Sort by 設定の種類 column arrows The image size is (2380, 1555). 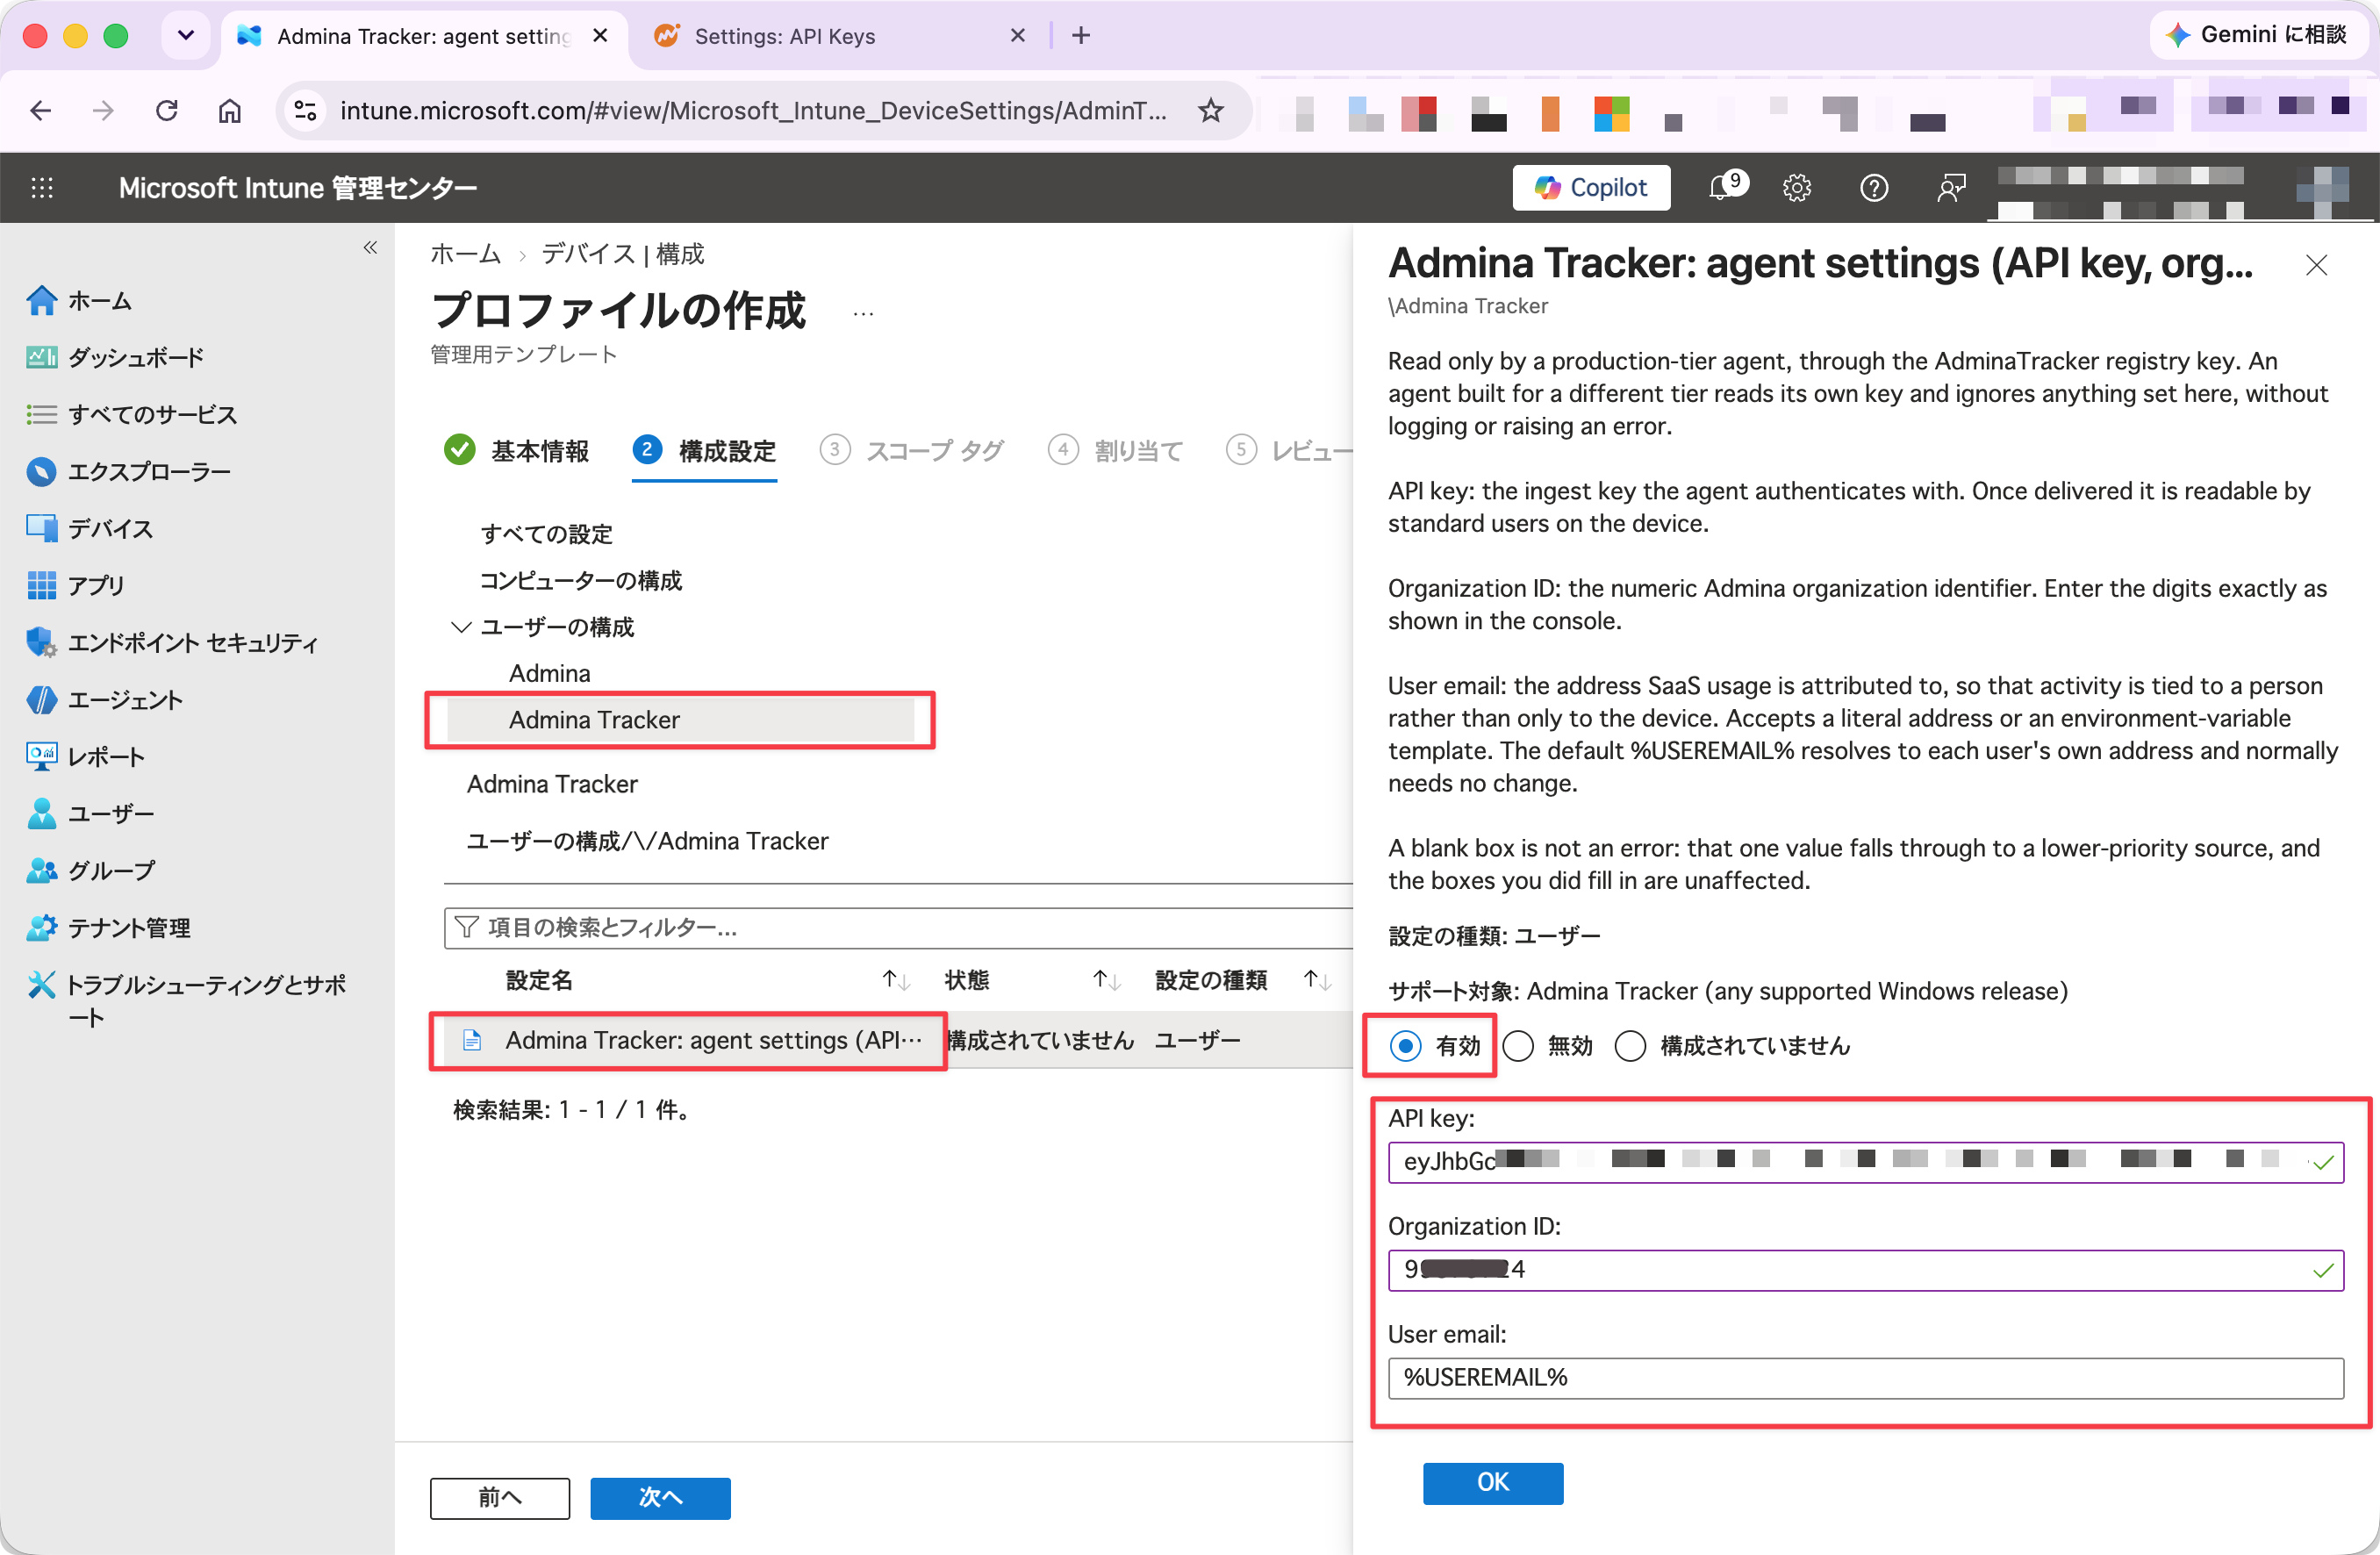pos(1317,980)
